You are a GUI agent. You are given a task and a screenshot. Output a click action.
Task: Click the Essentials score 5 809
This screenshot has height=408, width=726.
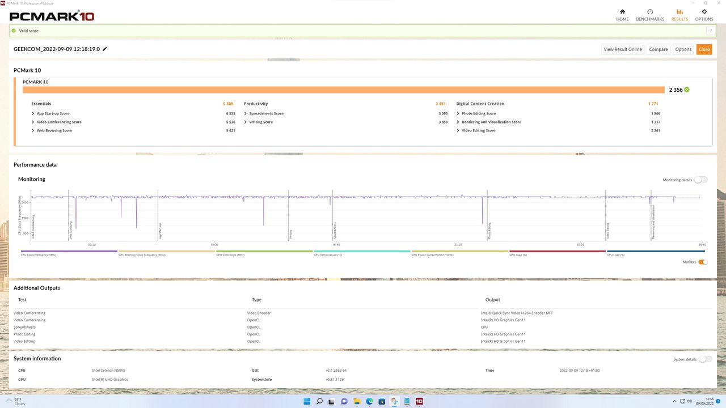[228, 104]
